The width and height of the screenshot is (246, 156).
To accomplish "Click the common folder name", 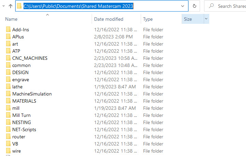I will click(21, 65).
